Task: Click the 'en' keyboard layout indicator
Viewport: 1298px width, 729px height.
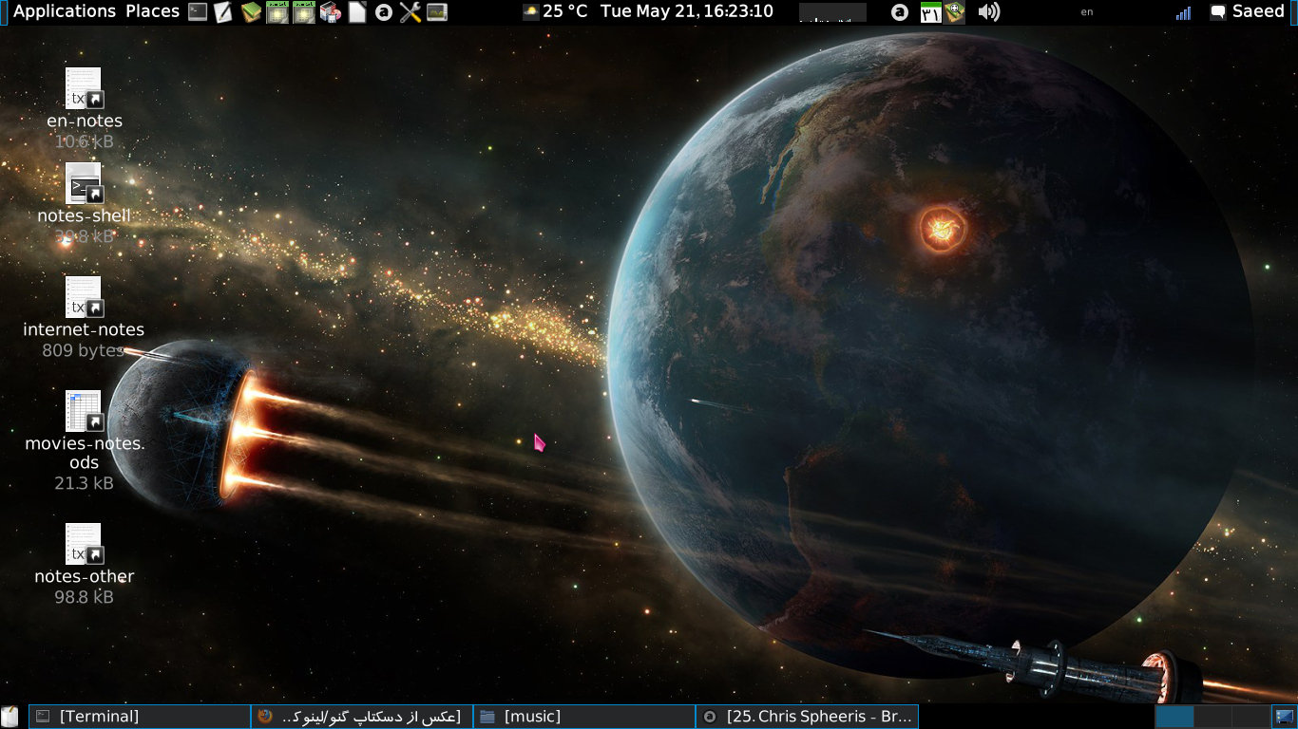Action: coord(1087,12)
